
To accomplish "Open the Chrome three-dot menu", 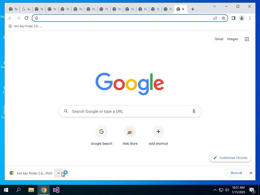I will [x=250, y=18].
